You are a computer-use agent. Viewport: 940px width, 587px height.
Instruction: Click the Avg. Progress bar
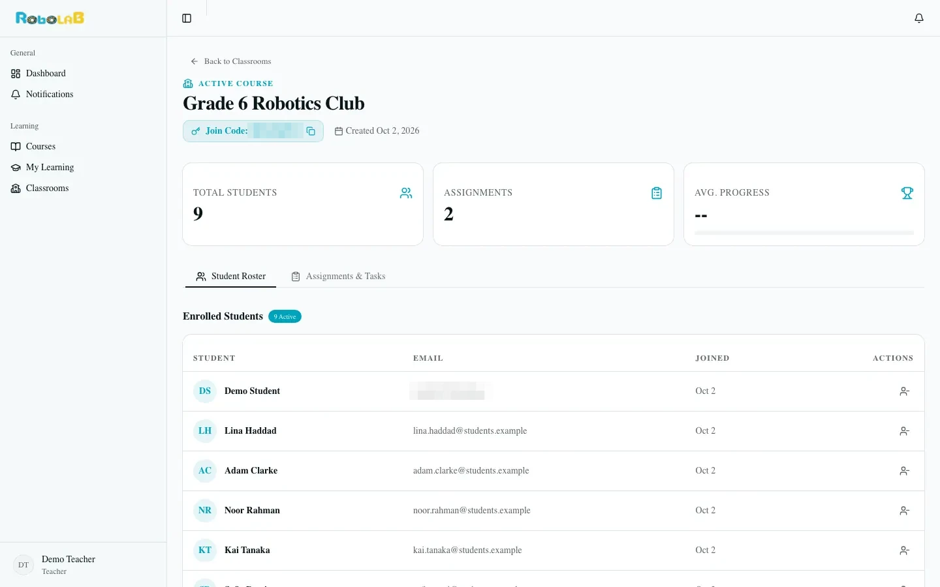pos(804,233)
